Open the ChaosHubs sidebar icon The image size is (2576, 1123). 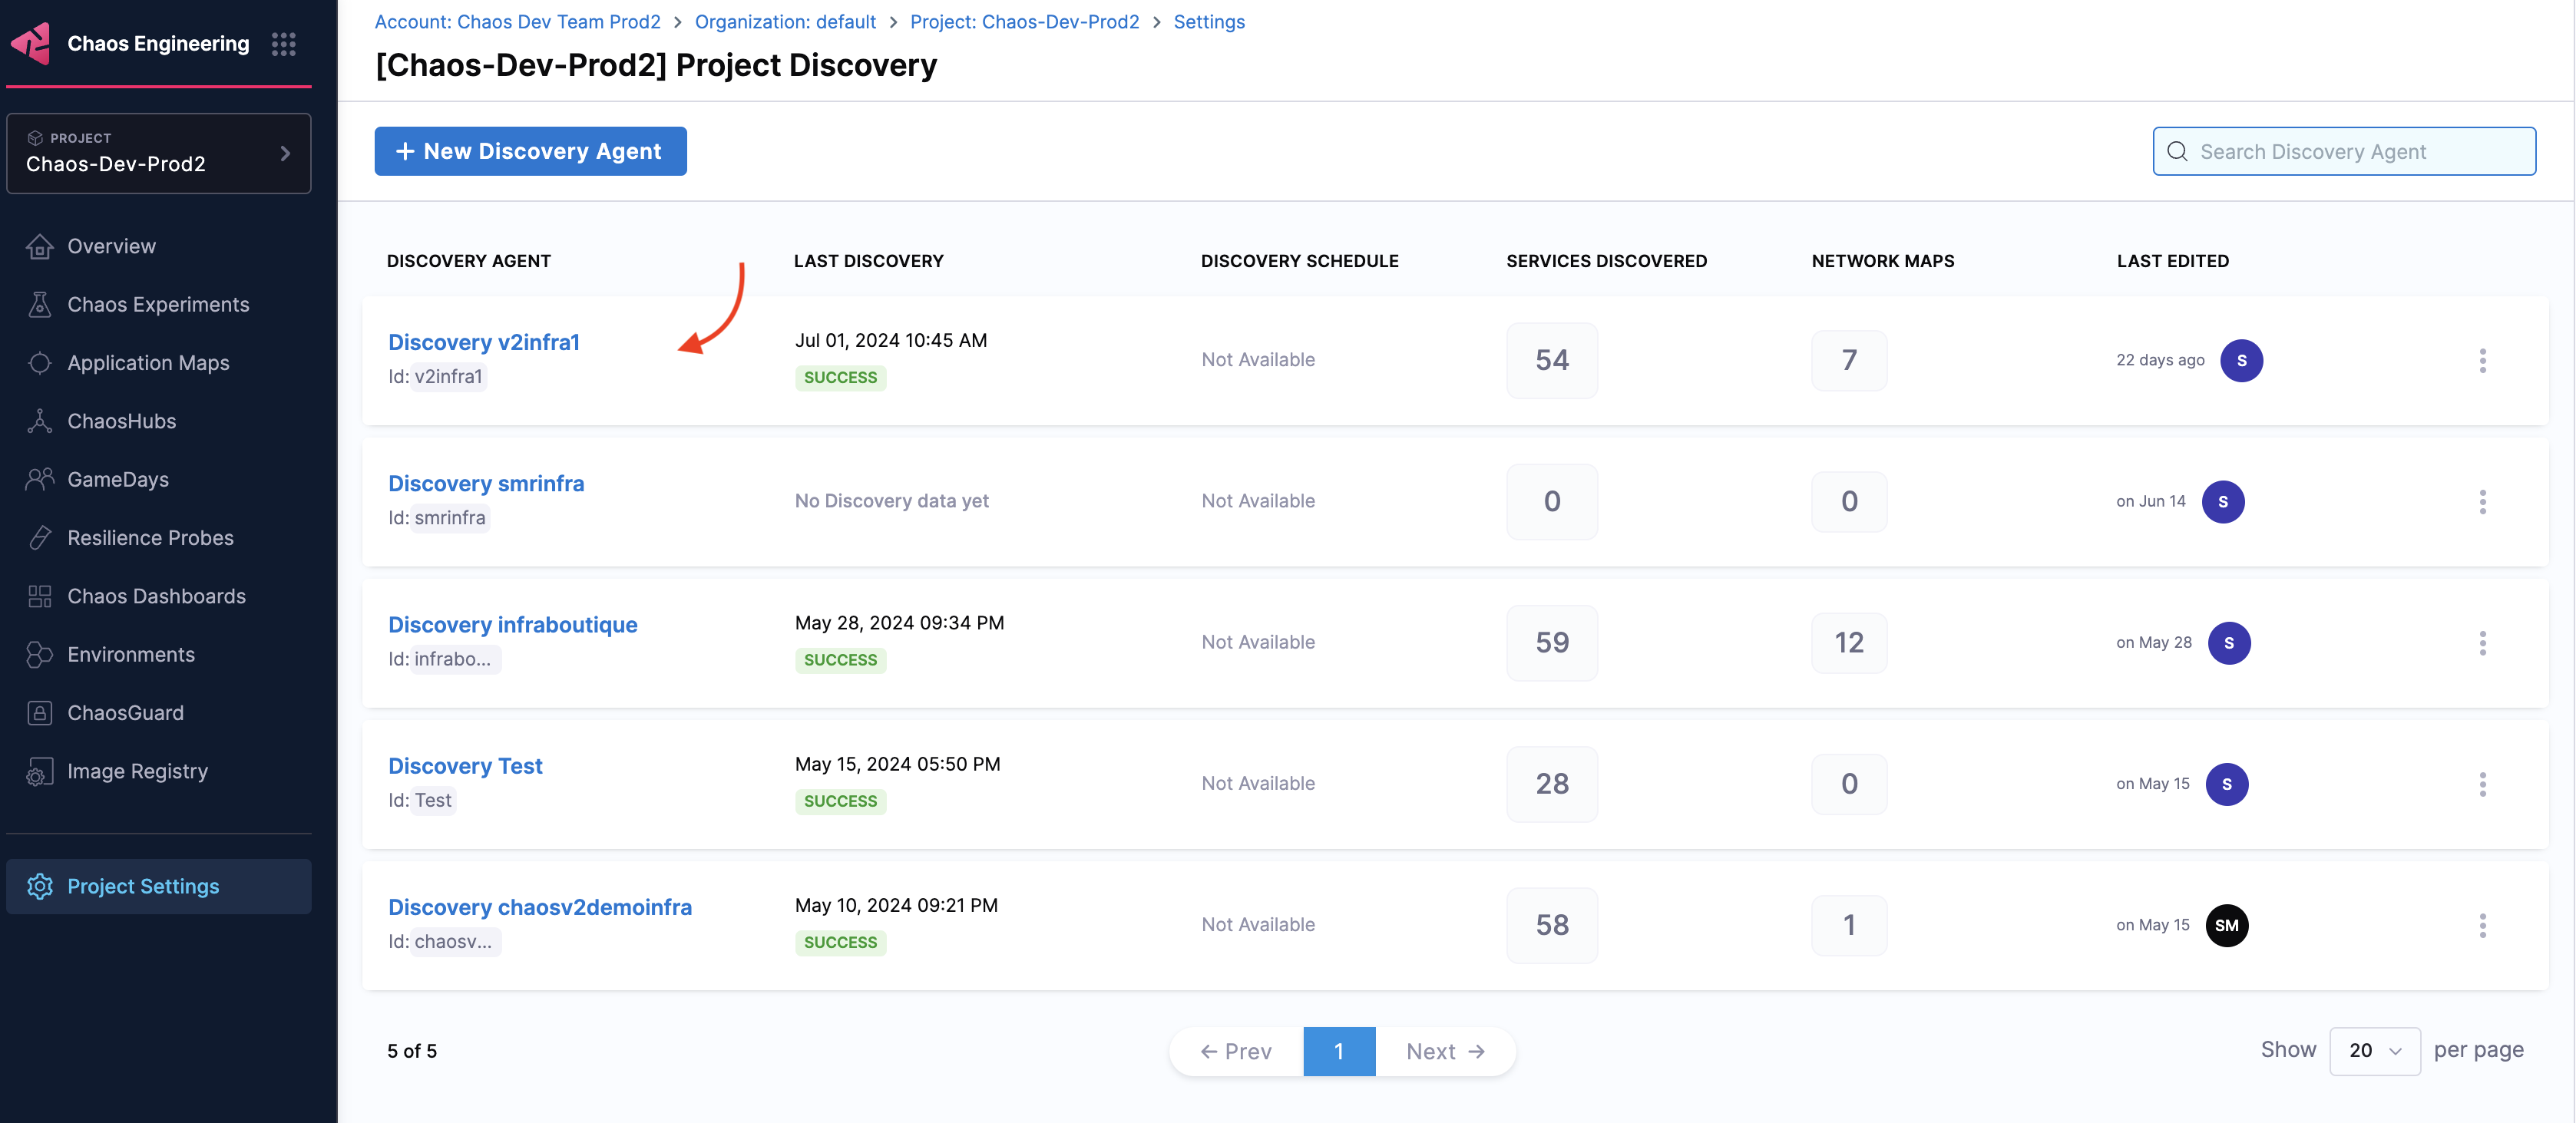(40, 421)
